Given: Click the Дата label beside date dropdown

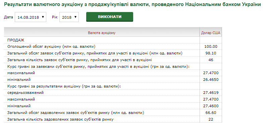Looking at the screenshot, I should pyautogui.click(x=8, y=17).
